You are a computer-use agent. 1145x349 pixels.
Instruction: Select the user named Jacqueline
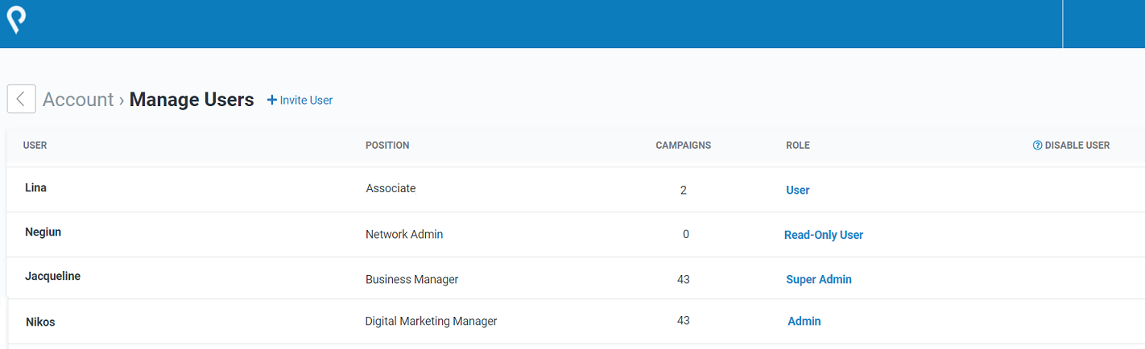click(53, 276)
